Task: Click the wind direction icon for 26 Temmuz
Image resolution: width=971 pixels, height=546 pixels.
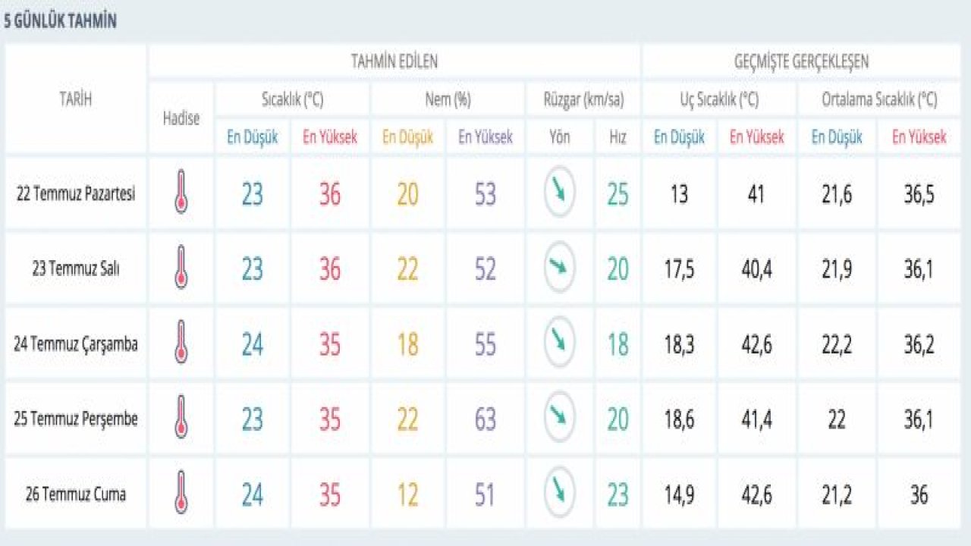Action: click(x=559, y=493)
